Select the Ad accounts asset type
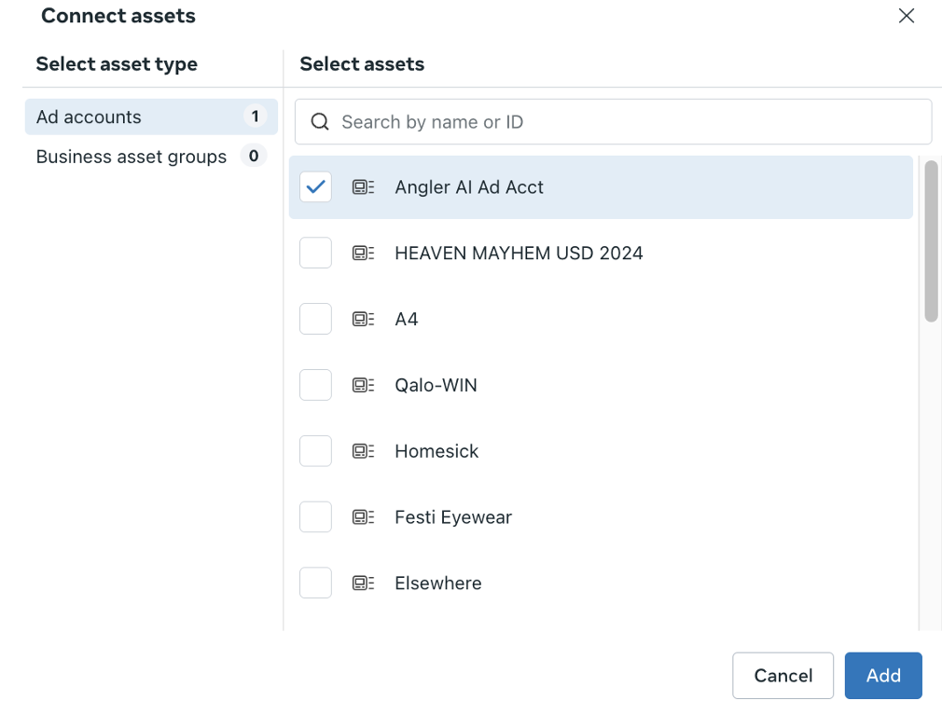The height and width of the screenshot is (714, 942). coord(151,117)
